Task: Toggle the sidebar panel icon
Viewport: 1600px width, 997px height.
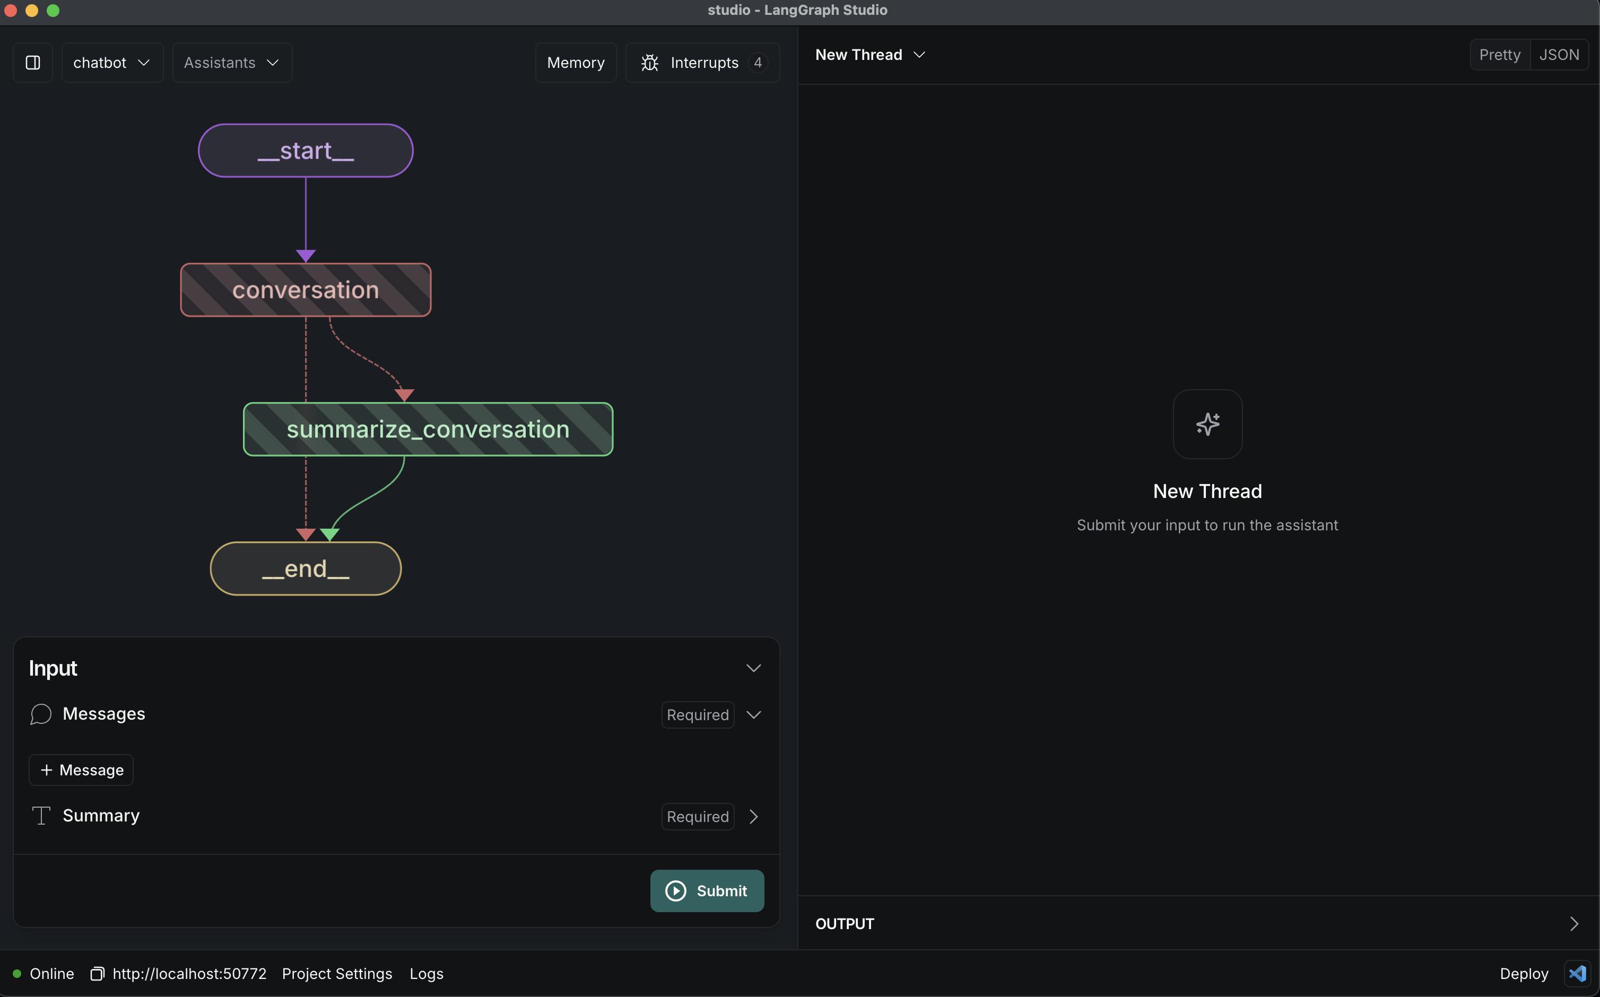Action: (x=33, y=63)
